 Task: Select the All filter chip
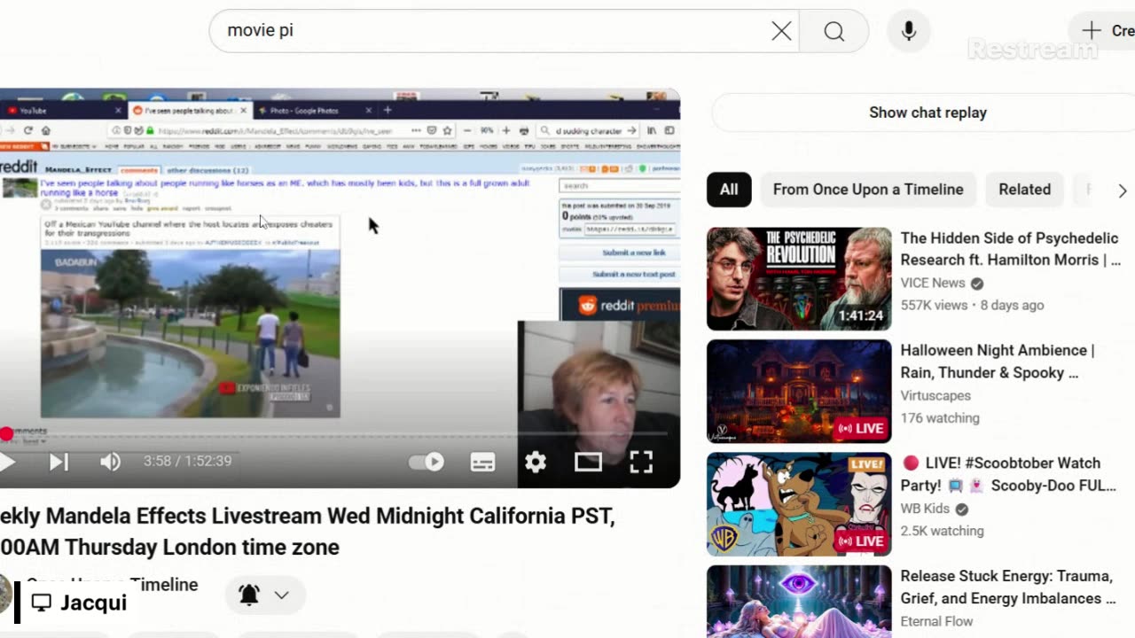(x=729, y=190)
